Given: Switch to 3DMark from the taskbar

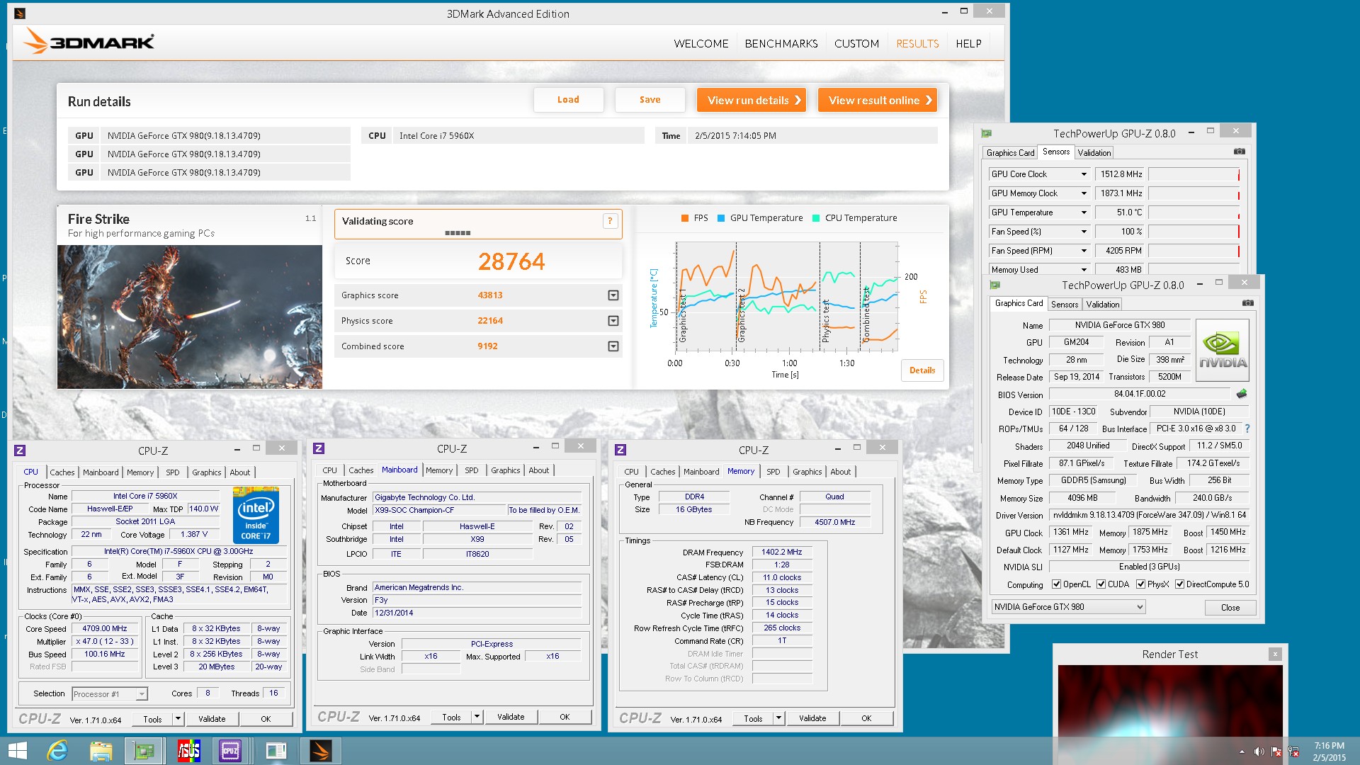Looking at the screenshot, I should click(x=320, y=751).
